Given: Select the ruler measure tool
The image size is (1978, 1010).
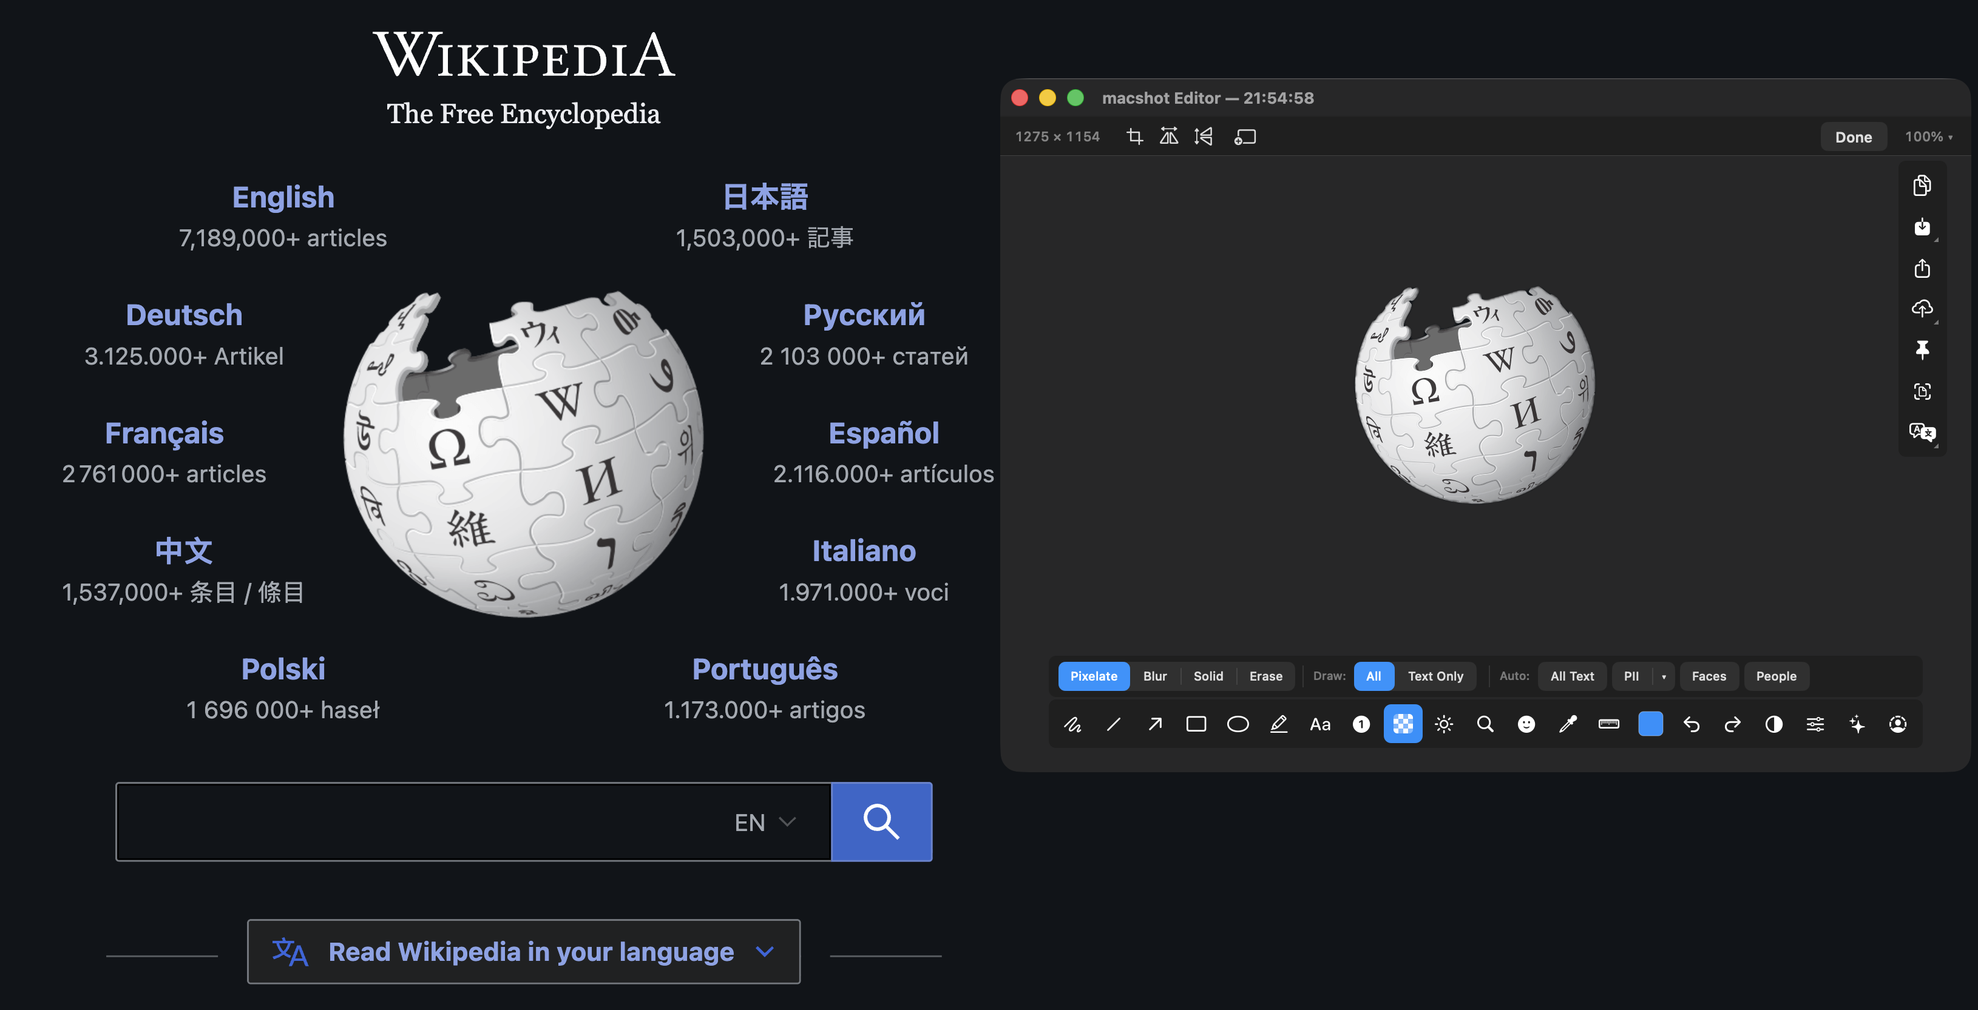Looking at the screenshot, I should coord(1608,724).
